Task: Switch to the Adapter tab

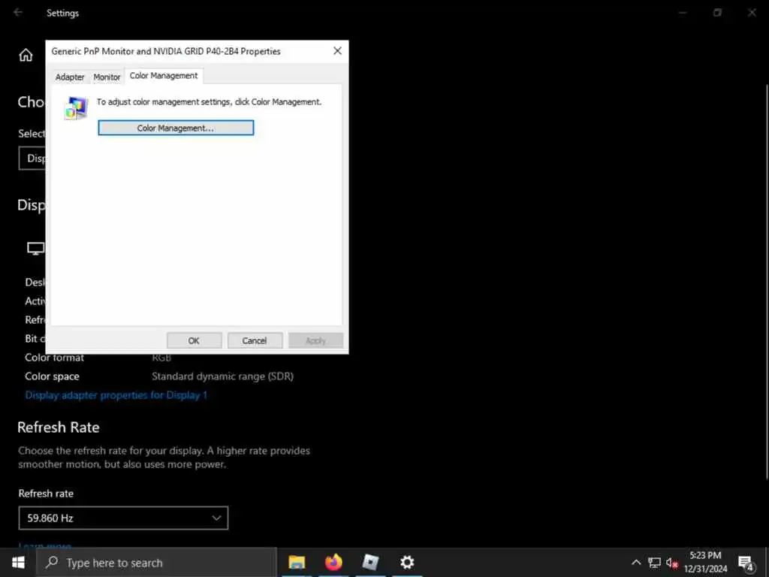Action: click(x=70, y=77)
